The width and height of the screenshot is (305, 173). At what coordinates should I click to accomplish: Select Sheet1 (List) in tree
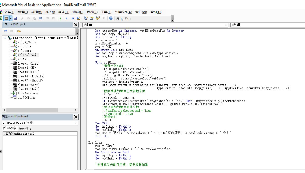(28, 63)
